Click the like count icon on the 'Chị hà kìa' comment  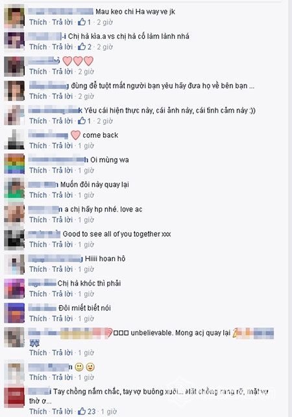[81, 47]
